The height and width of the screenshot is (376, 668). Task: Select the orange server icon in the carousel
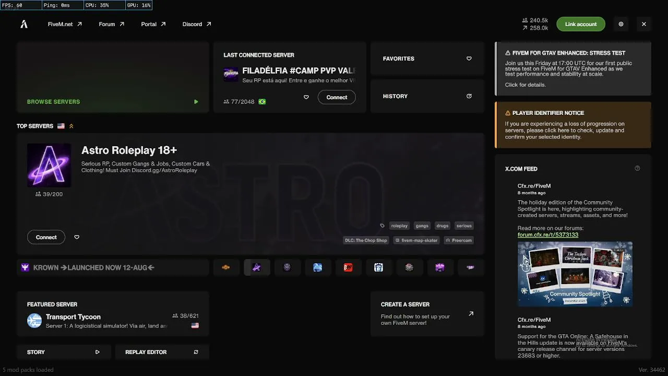pyautogui.click(x=226, y=267)
